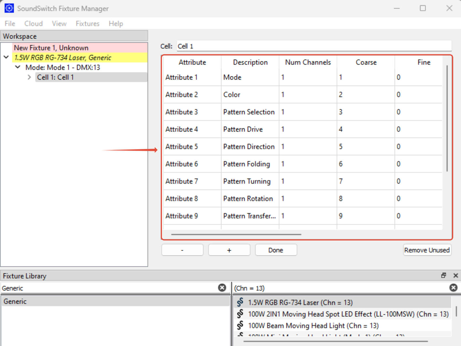Click the fixture list vertical scrollbar
The image size is (461, 346).
pos(456,311)
